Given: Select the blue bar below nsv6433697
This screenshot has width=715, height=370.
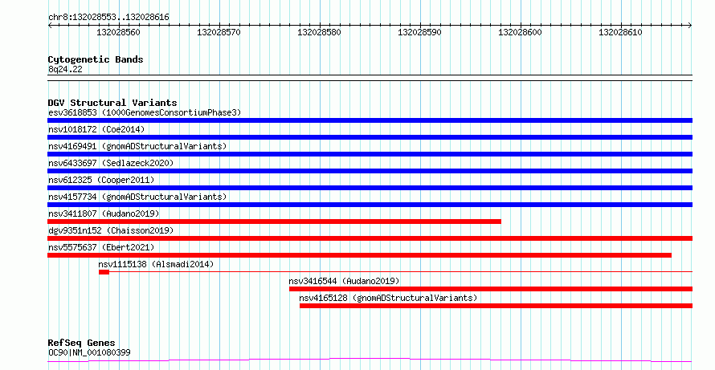Looking at the screenshot, I should (x=370, y=171).
